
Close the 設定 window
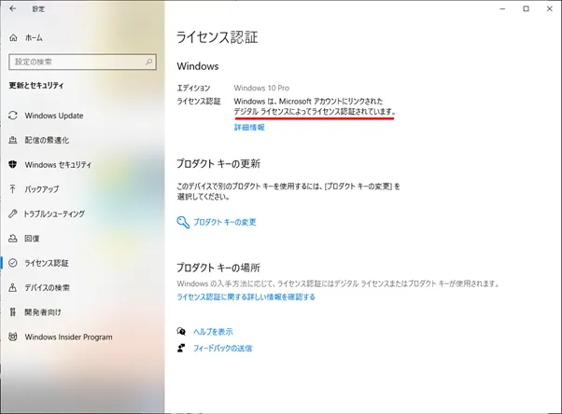tap(550, 8)
